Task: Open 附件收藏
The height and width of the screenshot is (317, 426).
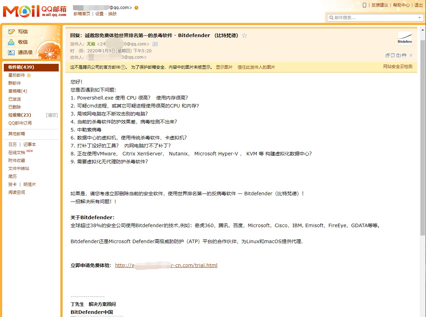Action: click(x=17, y=161)
